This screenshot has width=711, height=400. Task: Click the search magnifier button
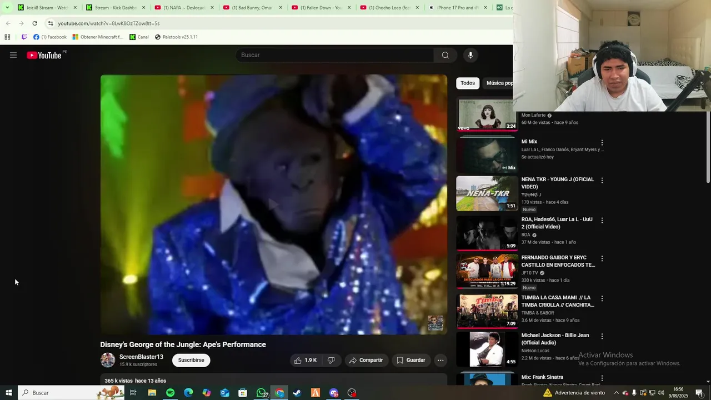445,55
